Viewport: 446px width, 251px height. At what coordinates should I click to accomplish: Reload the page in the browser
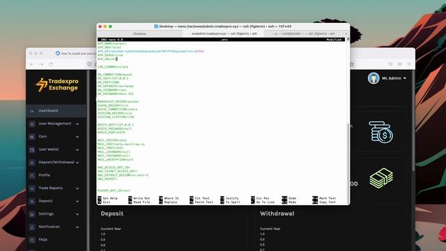[51, 64]
